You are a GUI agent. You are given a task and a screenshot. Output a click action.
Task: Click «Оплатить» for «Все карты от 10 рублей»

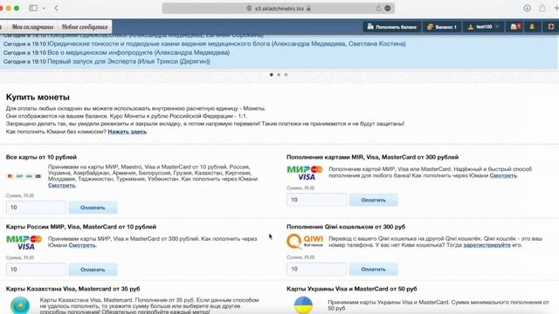tap(93, 208)
